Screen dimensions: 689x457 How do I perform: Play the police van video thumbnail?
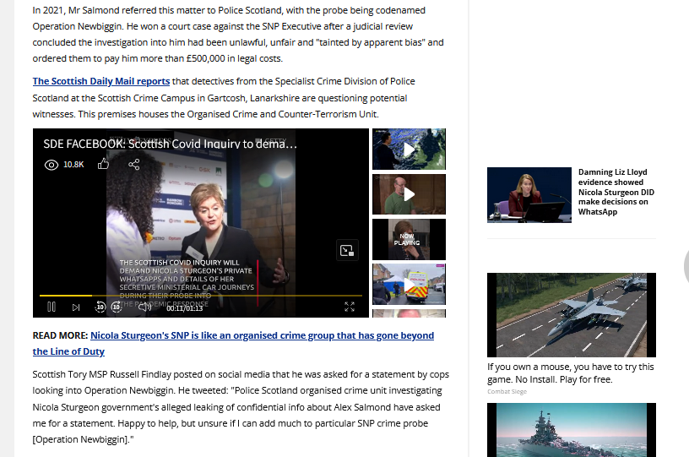(x=409, y=285)
